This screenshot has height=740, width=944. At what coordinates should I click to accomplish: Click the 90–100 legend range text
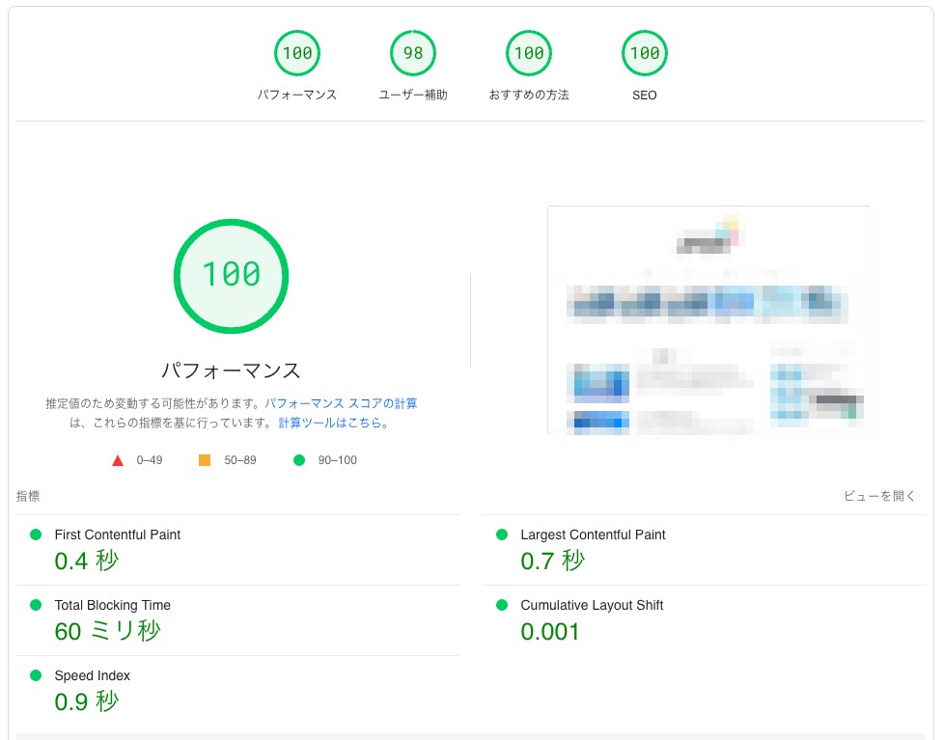pyautogui.click(x=337, y=460)
